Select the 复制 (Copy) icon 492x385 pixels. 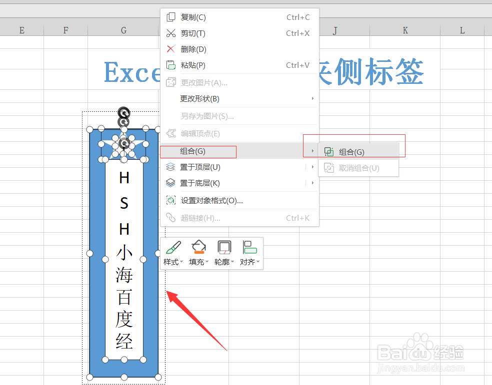170,17
